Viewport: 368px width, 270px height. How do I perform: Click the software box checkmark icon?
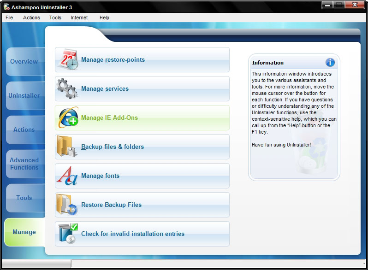point(68,234)
